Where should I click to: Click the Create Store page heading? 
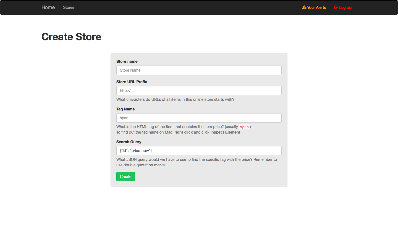pyautogui.click(x=71, y=37)
